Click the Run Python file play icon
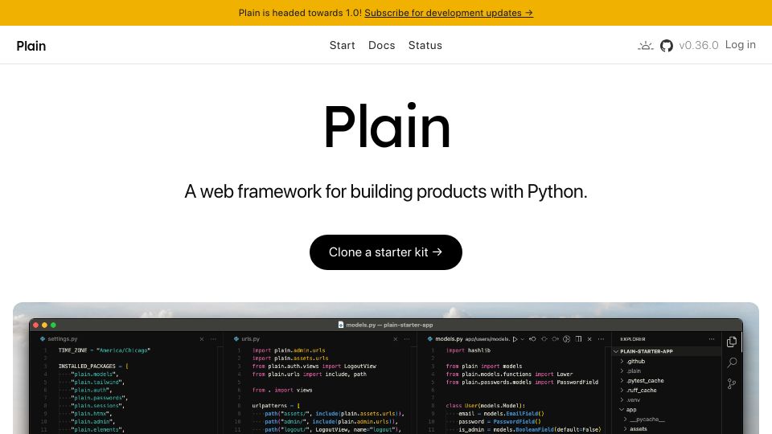 tap(515, 339)
